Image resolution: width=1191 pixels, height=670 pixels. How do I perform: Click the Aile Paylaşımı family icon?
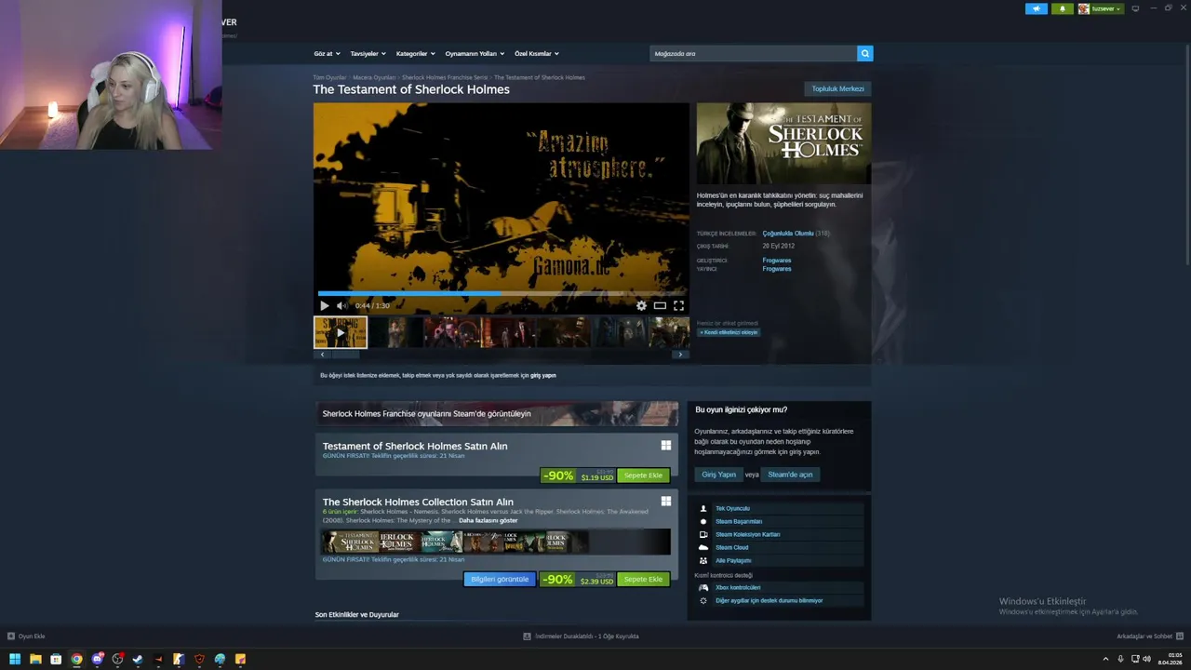[x=703, y=560]
